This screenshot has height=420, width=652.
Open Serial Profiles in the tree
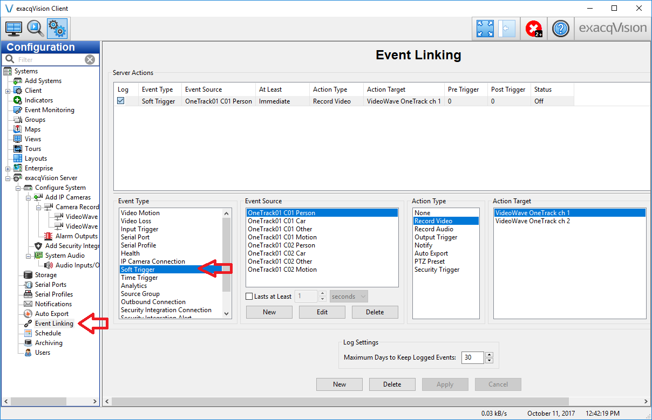coord(54,294)
